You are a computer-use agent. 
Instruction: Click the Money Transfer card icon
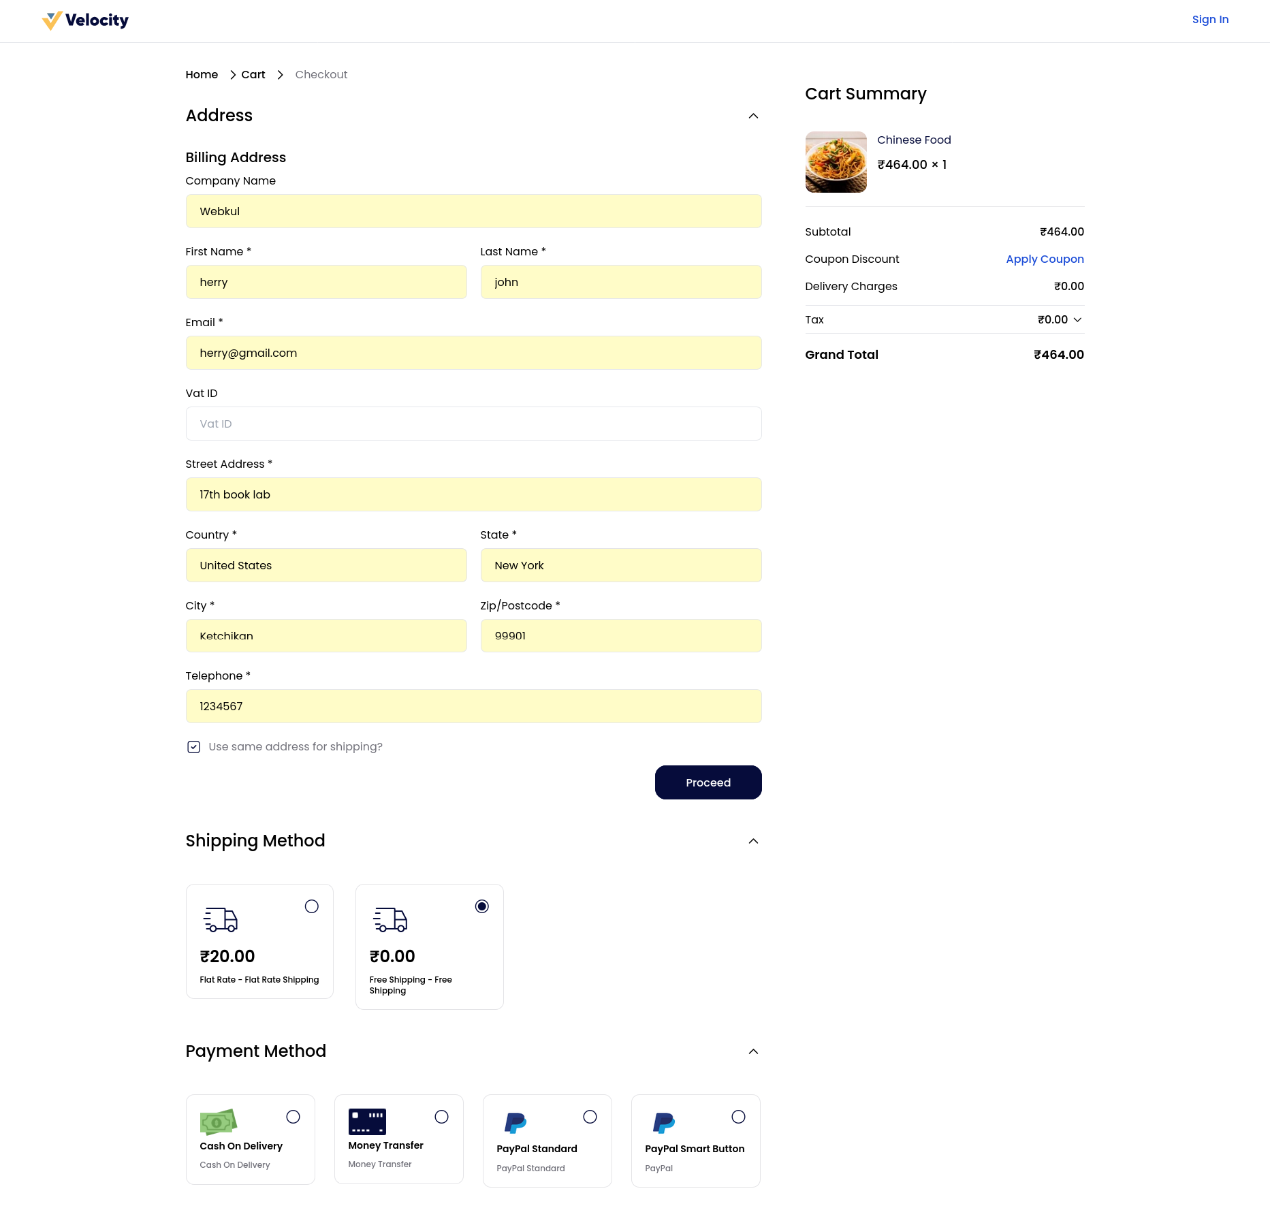367,1122
